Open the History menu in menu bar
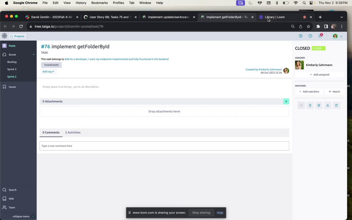 point(81,3)
